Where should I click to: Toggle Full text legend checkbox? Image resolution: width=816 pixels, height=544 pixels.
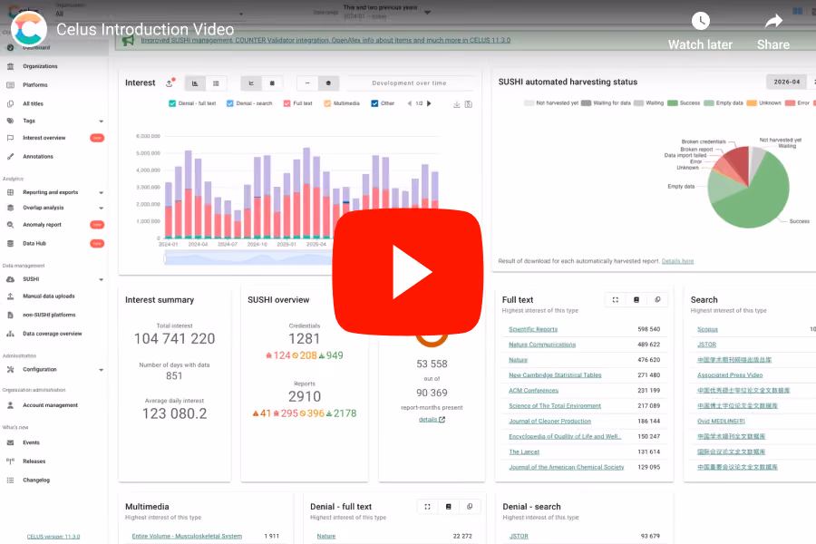pos(287,103)
